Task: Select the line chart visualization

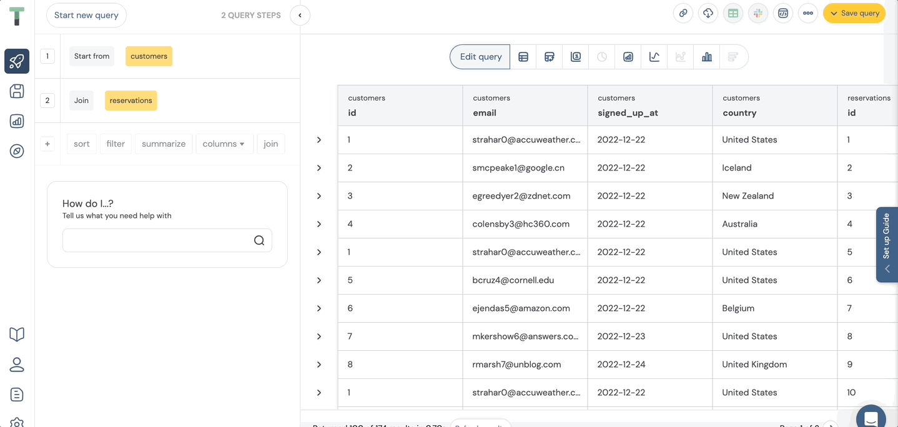Action: [654, 57]
